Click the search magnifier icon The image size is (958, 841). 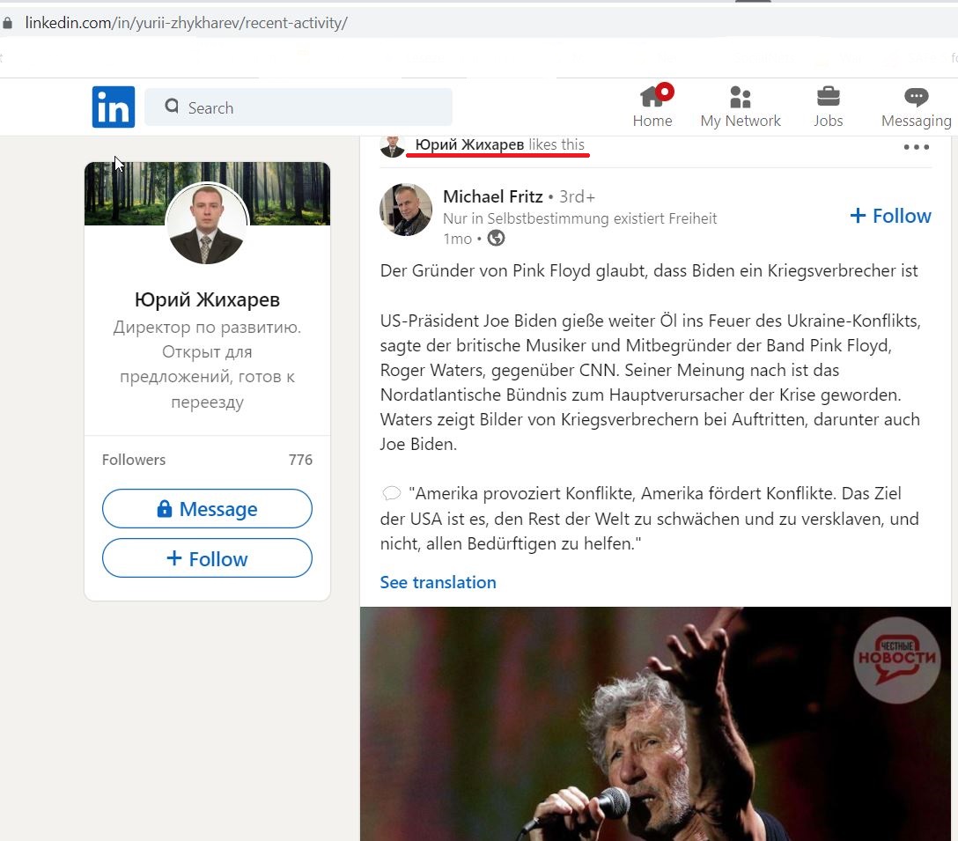pyautogui.click(x=172, y=107)
